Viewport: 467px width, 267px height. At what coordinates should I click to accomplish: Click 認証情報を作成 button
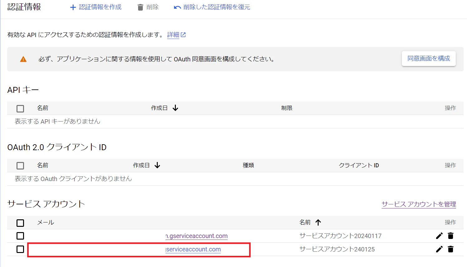[96, 7]
